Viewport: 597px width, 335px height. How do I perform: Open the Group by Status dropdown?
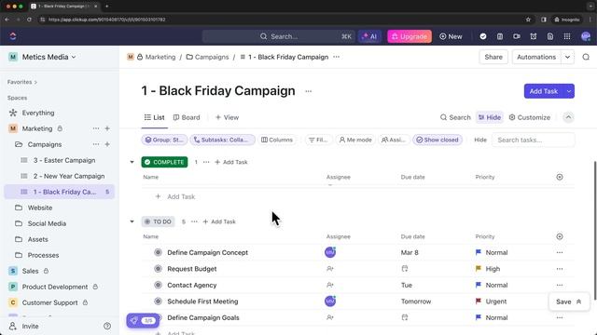click(164, 140)
